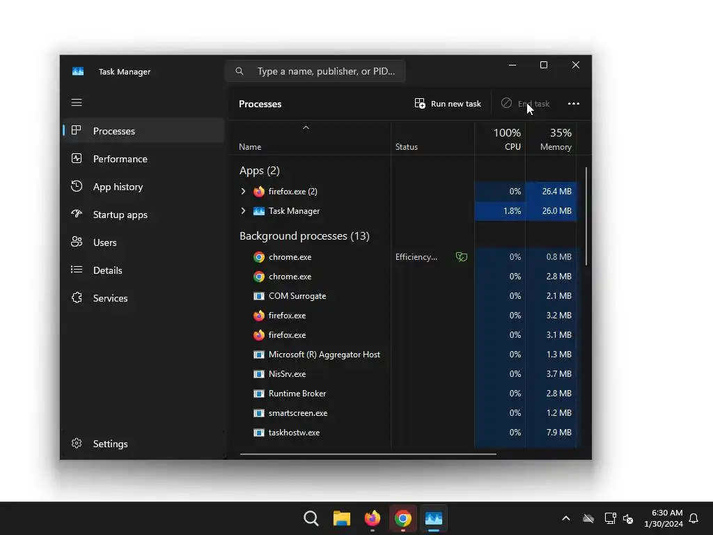Focus the name, publisher, or PID search box

pos(315,71)
